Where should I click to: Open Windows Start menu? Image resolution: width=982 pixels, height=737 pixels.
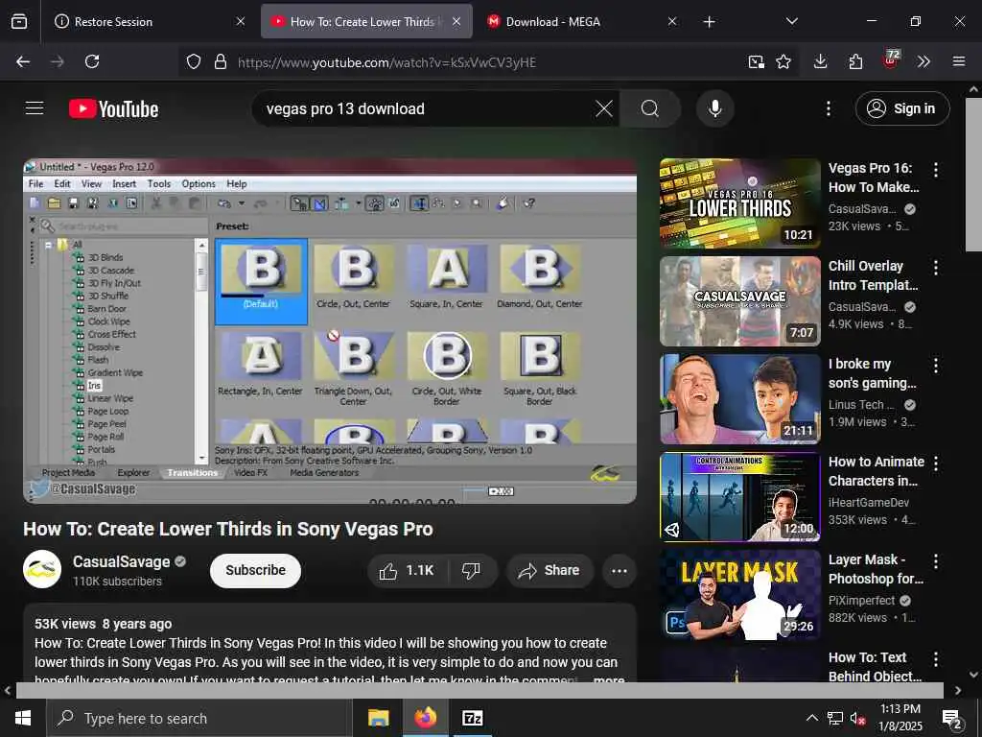pos(23,718)
